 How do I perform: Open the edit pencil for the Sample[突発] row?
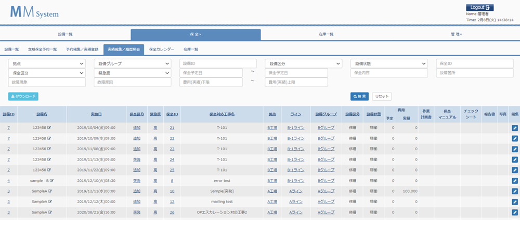point(514,192)
